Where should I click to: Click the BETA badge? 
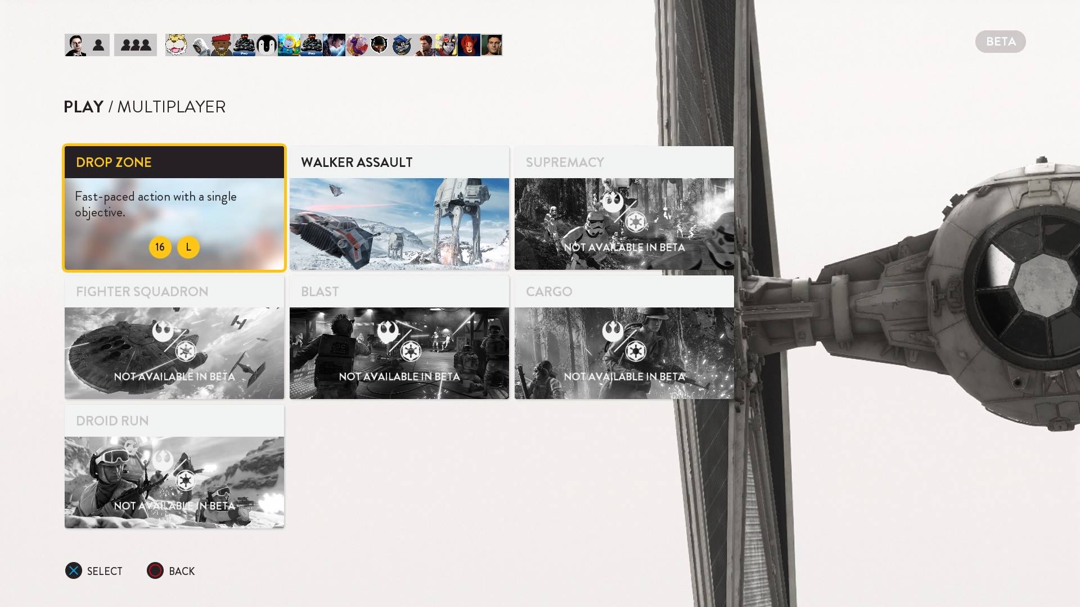pos(1001,42)
